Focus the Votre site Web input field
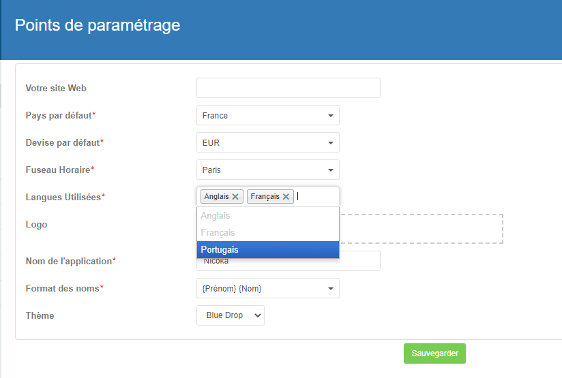The image size is (562, 378). coord(289,88)
